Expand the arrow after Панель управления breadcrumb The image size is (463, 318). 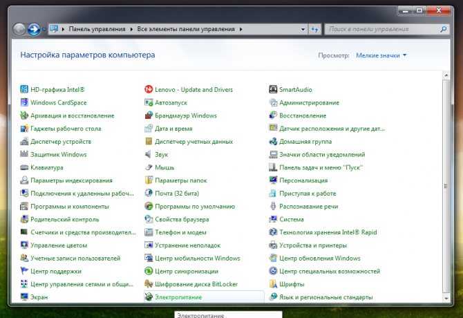coord(131,29)
